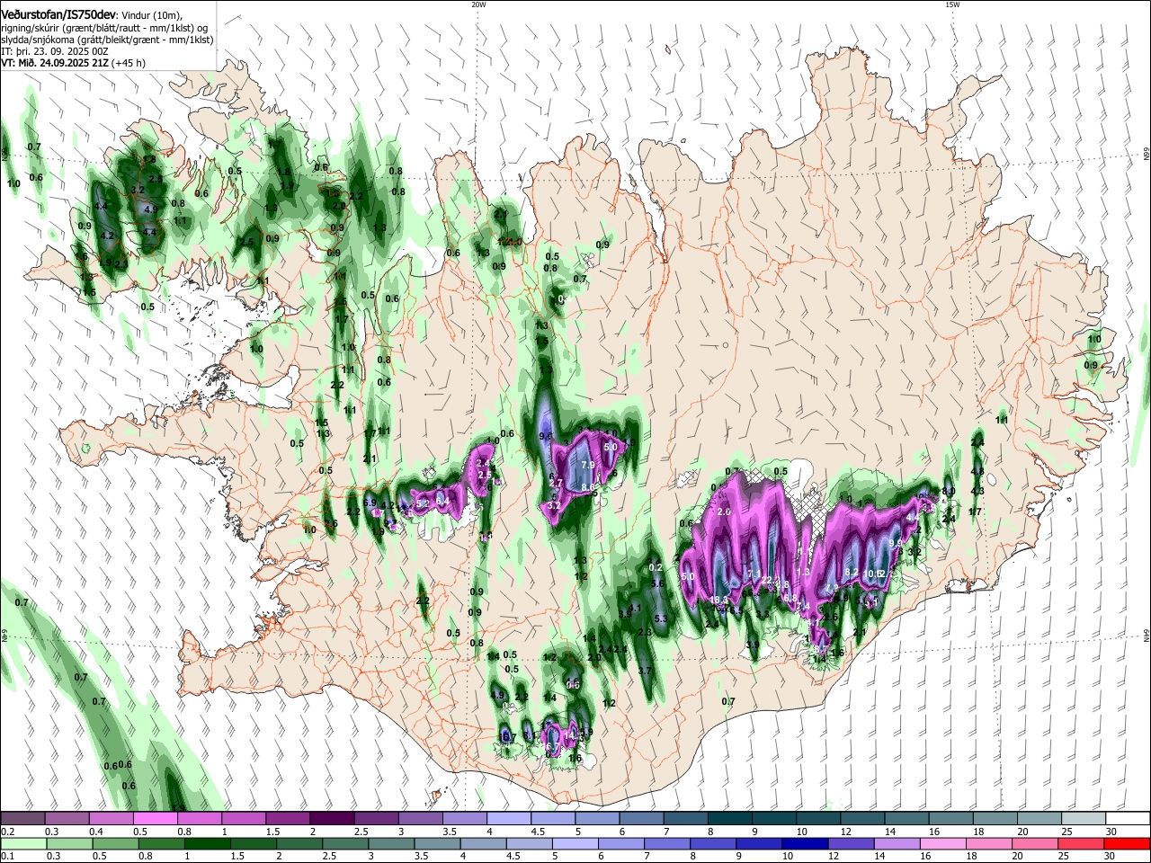Click the grey-teal 3–3.5 swatch in the bottom legend row

(390, 843)
